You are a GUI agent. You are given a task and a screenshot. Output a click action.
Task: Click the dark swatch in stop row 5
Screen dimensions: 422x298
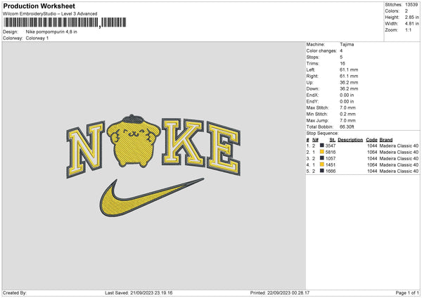pos(322,171)
